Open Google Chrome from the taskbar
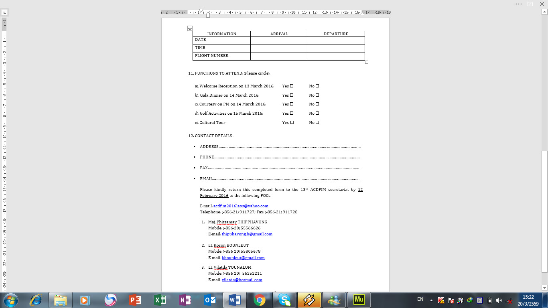 click(260, 300)
